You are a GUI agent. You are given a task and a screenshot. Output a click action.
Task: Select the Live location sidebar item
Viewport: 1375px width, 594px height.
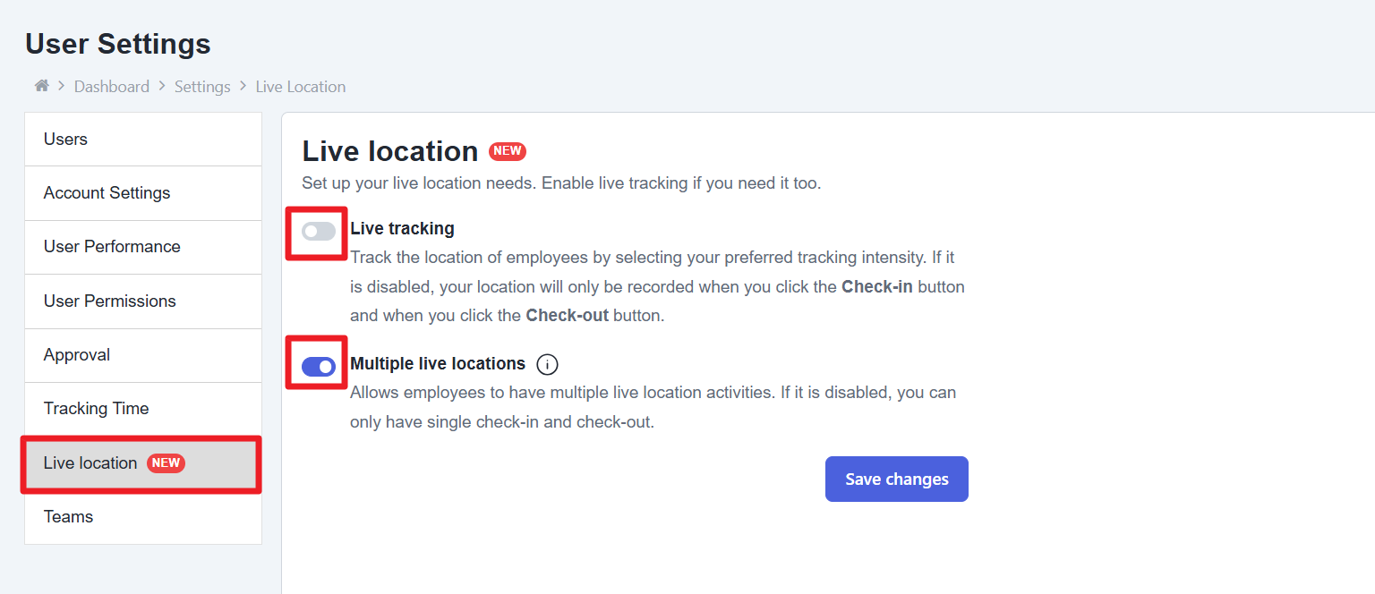tap(90, 463)
